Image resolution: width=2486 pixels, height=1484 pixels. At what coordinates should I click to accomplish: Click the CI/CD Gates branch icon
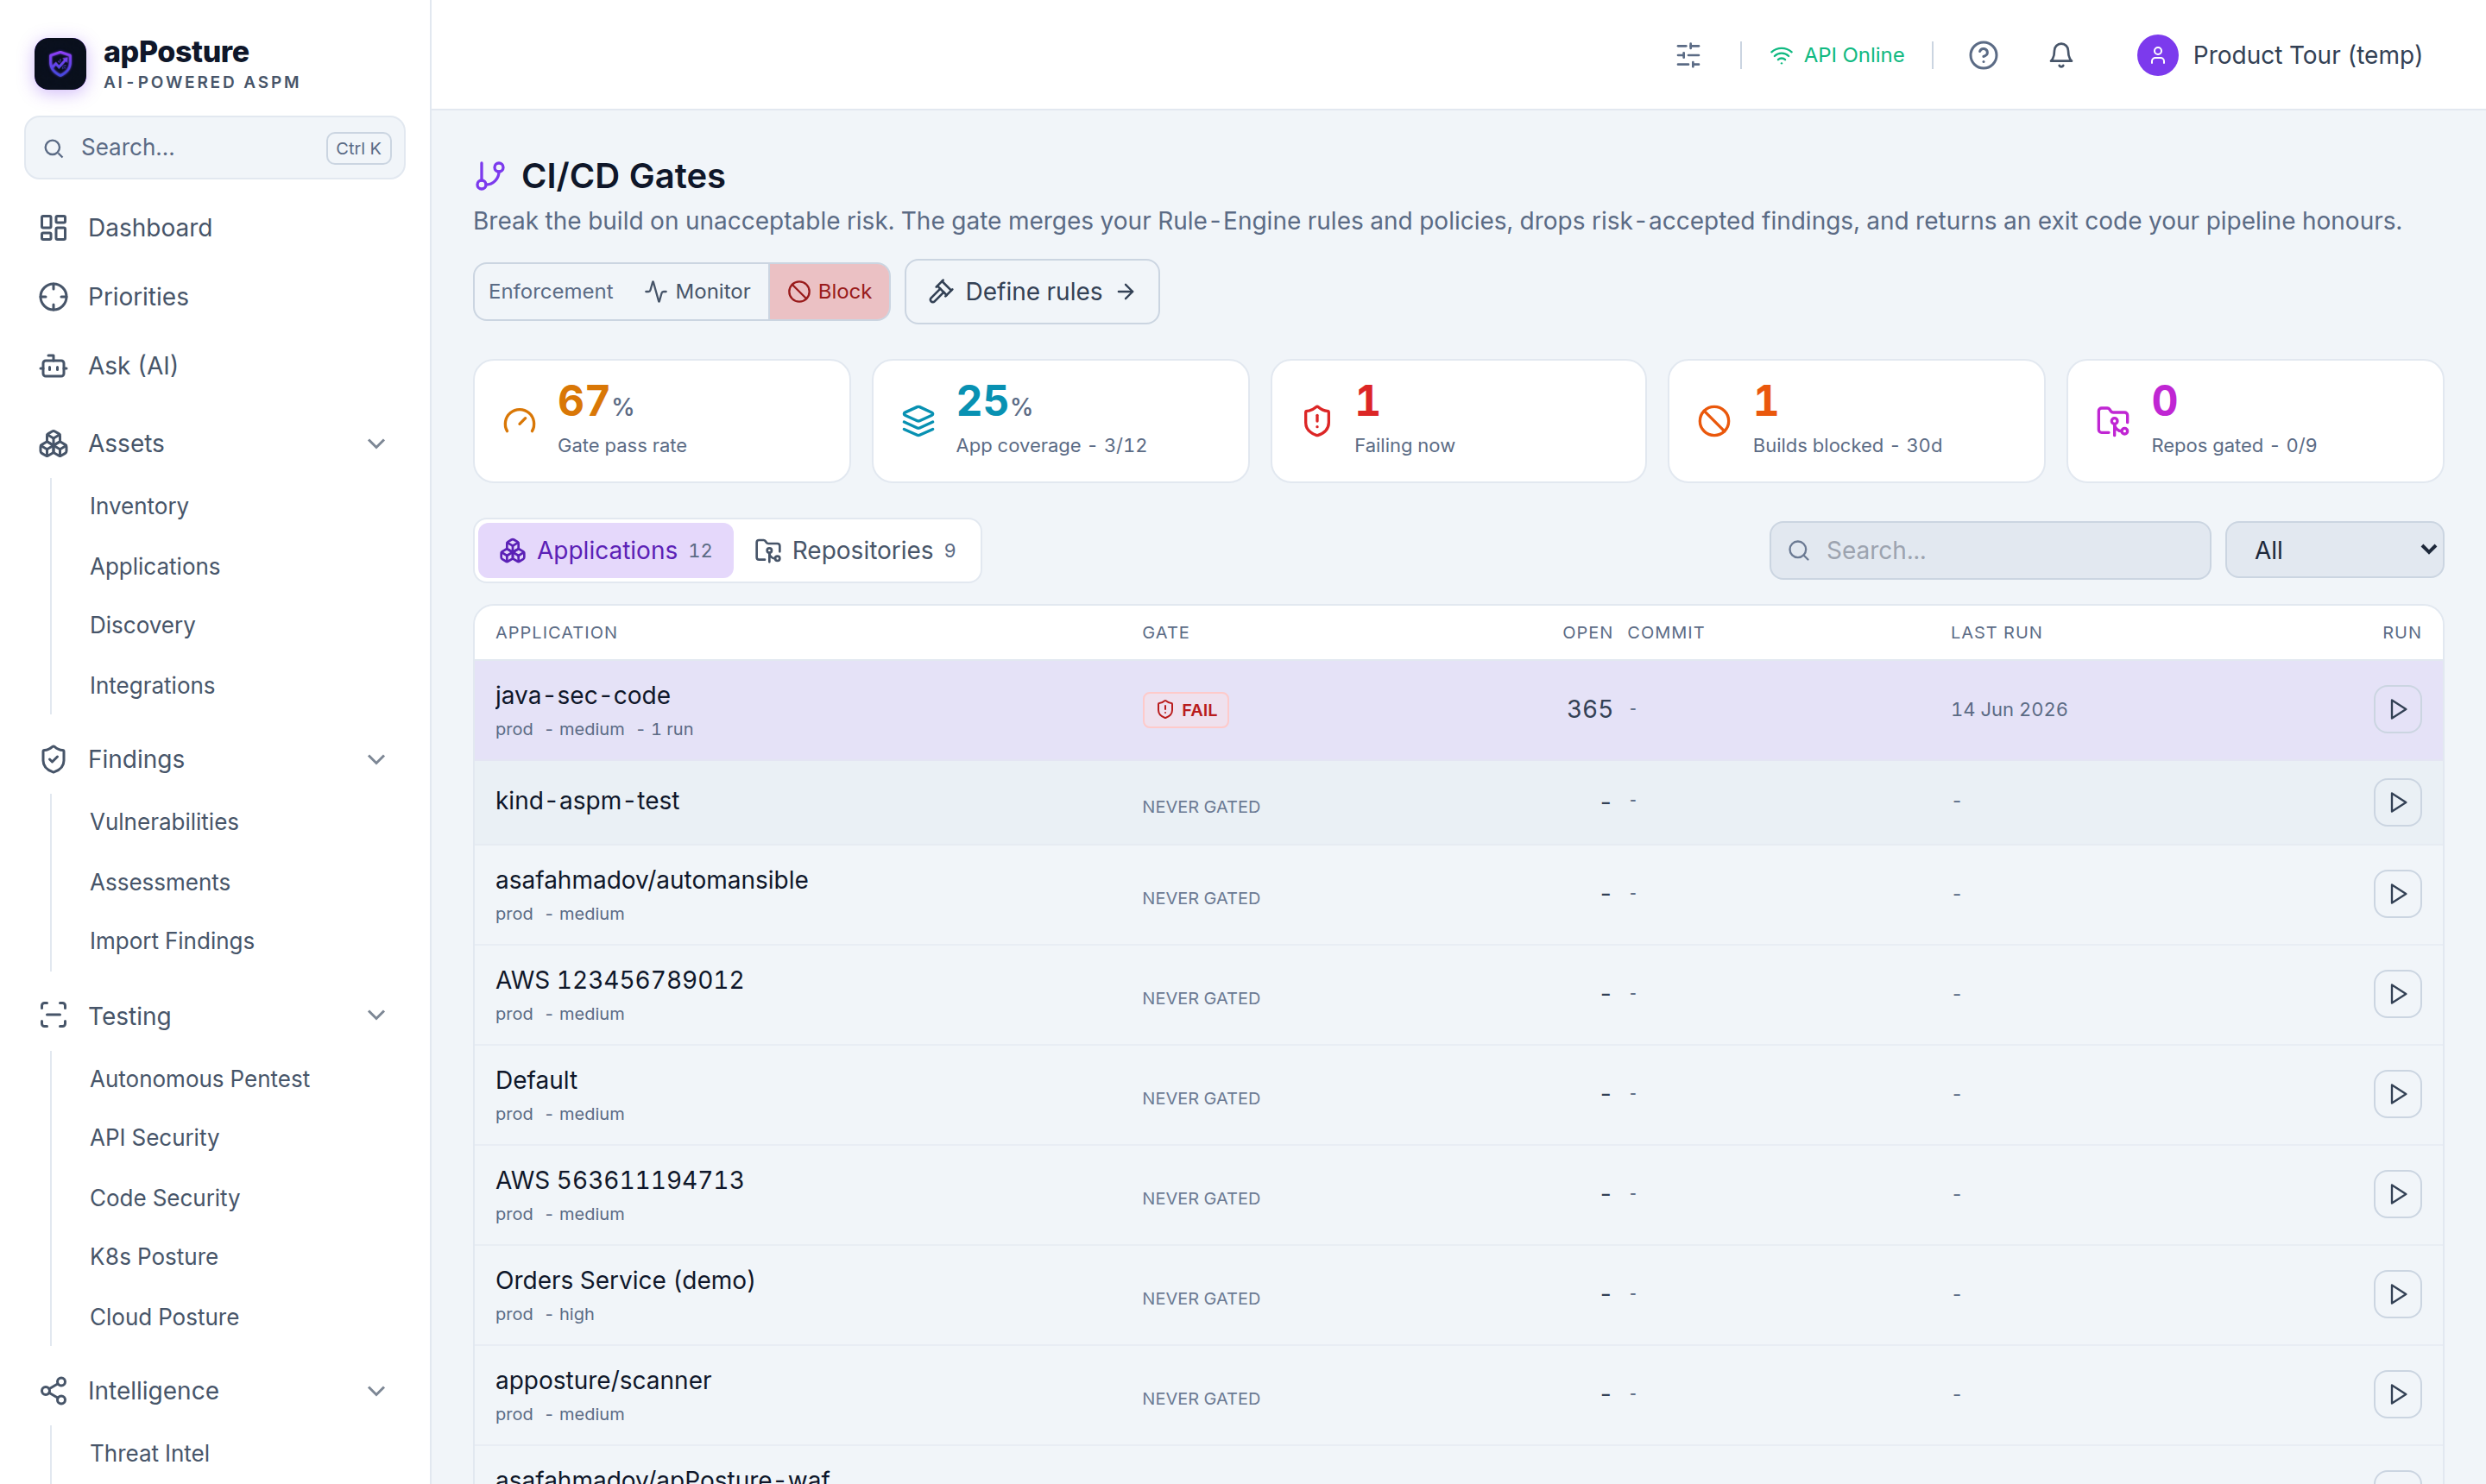(x=489, y=176)
